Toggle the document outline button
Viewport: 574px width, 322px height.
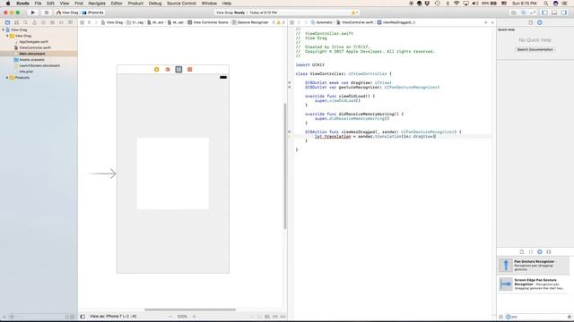pos(83,317)
